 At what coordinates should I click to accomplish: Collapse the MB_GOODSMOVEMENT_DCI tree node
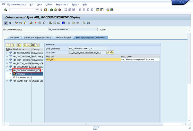(7, 70)
